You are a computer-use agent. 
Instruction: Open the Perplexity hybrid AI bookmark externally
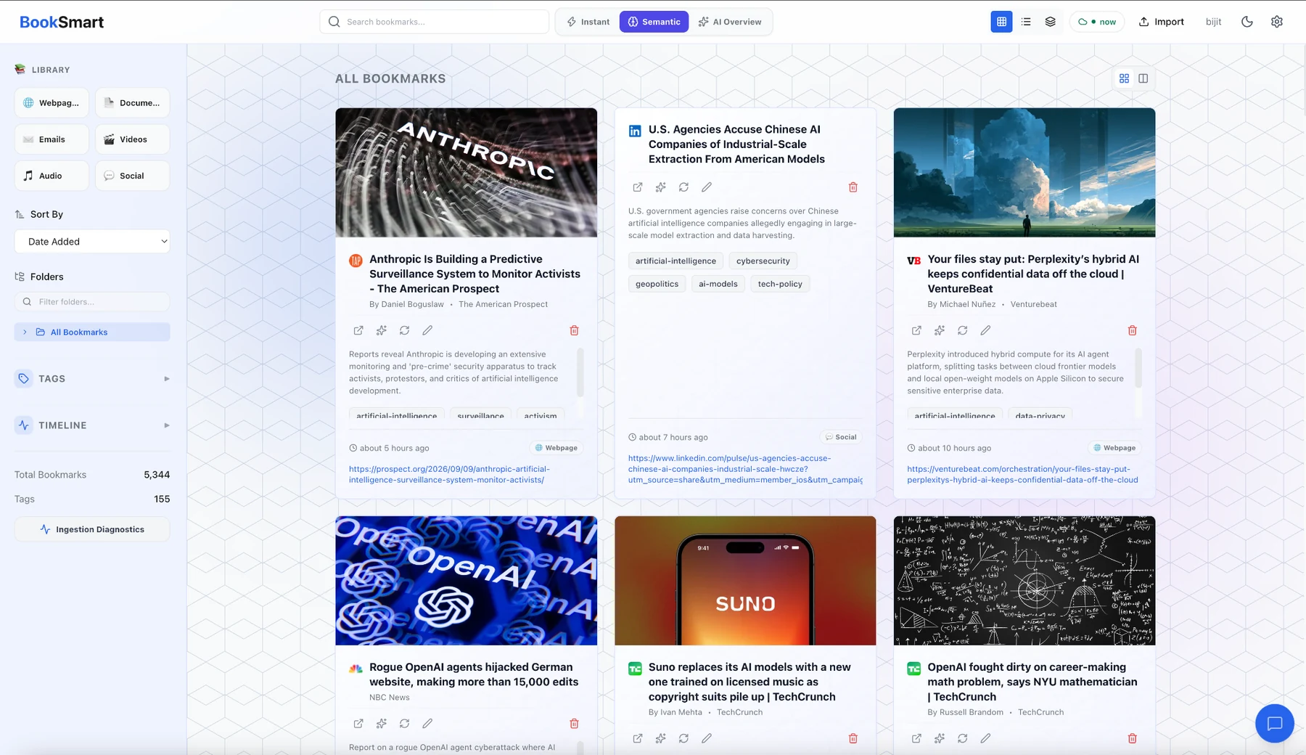coord(916,330)
